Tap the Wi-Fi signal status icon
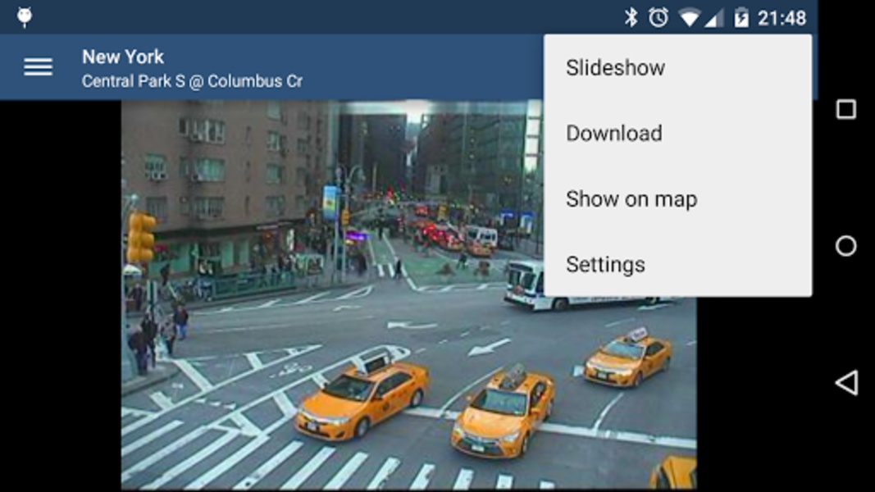 pos(690,18)
